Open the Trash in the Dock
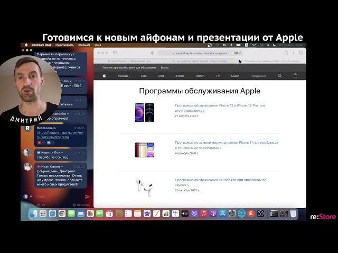Viewport: 338px width, 253px height. pyautogui.click(x=293, y=213)
